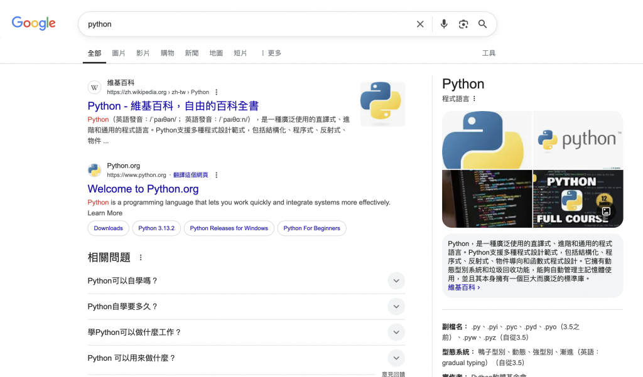Switch to the 地圖 tab
The width and height of the screenshot is (643, 377).
tap(216, 53)
